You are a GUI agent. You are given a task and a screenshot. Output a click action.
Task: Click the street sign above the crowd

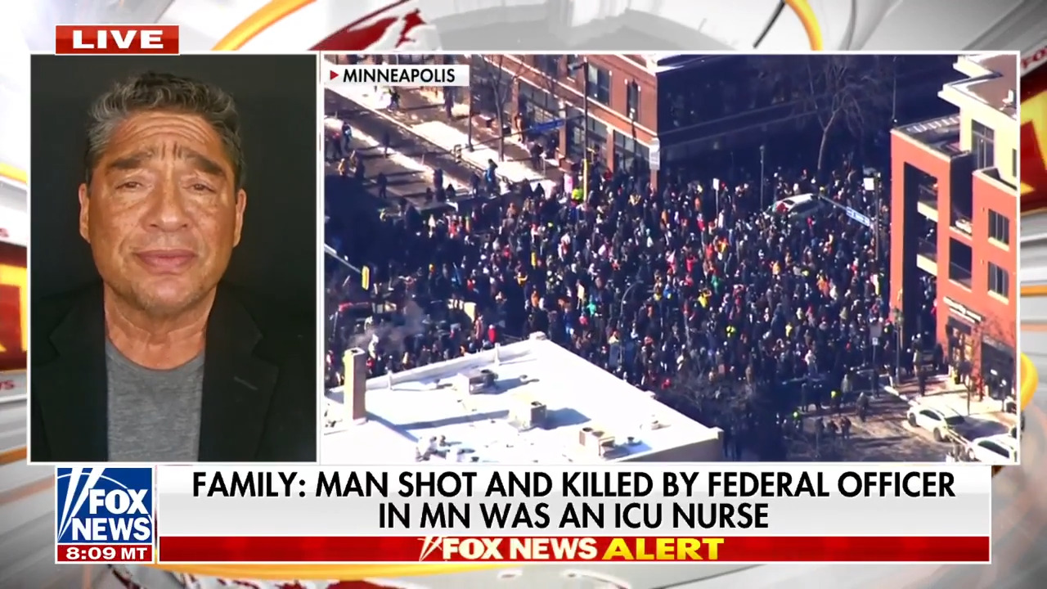click(x=857, y=217)
